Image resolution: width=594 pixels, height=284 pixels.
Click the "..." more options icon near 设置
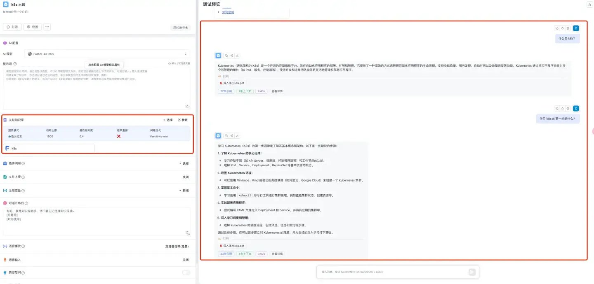point(47,27)
